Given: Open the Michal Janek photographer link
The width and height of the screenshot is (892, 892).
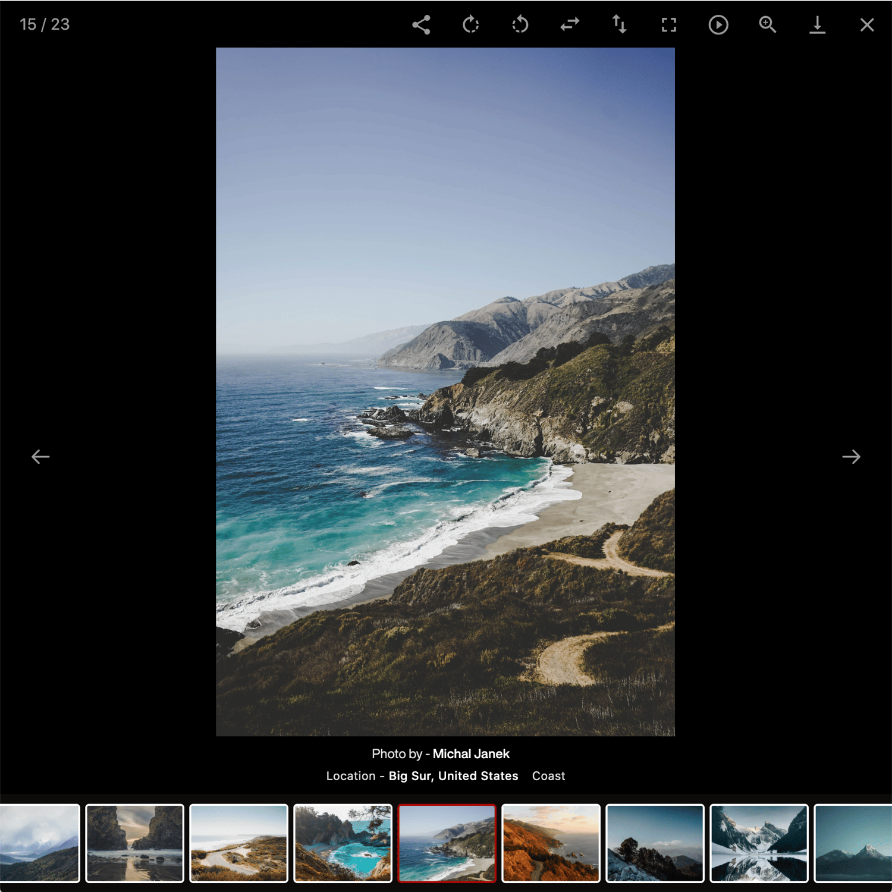Looking at the screenshot, I should click(471, 753).
